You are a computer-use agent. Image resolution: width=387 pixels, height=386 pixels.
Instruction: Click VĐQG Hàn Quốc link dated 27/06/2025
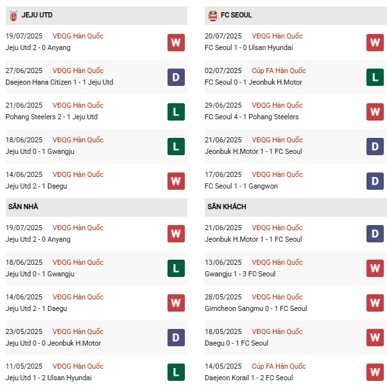[x=78, y=71]
